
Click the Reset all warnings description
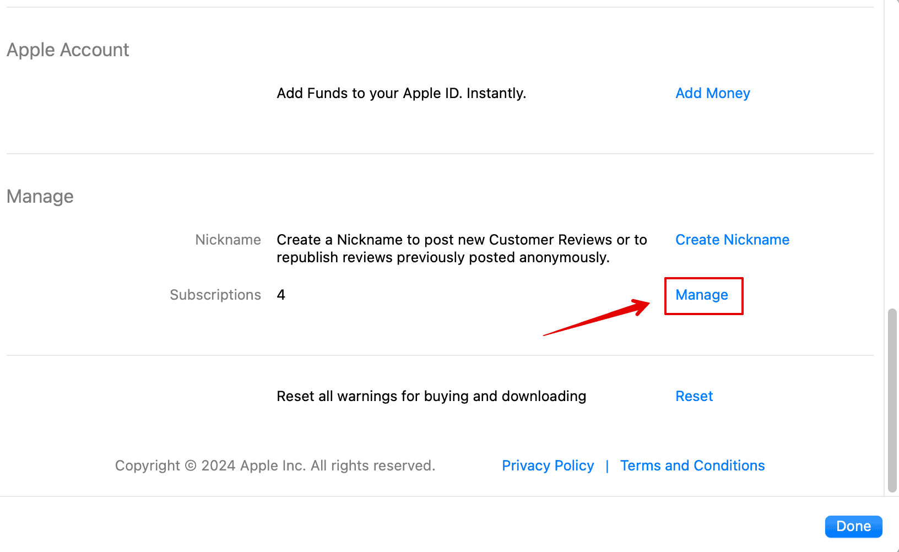(x=431, y=396)
